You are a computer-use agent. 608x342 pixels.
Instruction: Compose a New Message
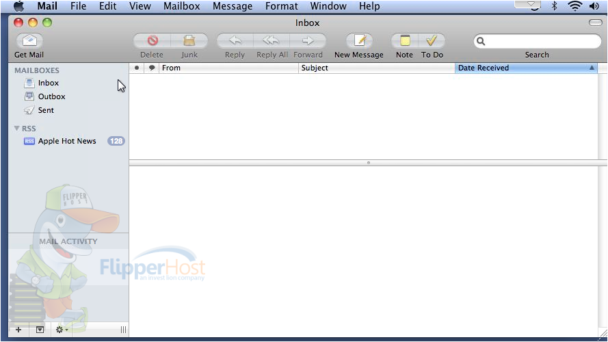click(360, 40)
